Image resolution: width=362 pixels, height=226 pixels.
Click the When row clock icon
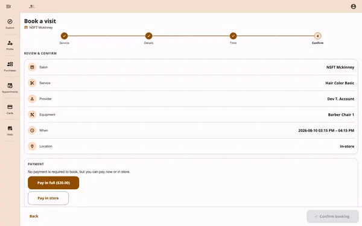32,130
